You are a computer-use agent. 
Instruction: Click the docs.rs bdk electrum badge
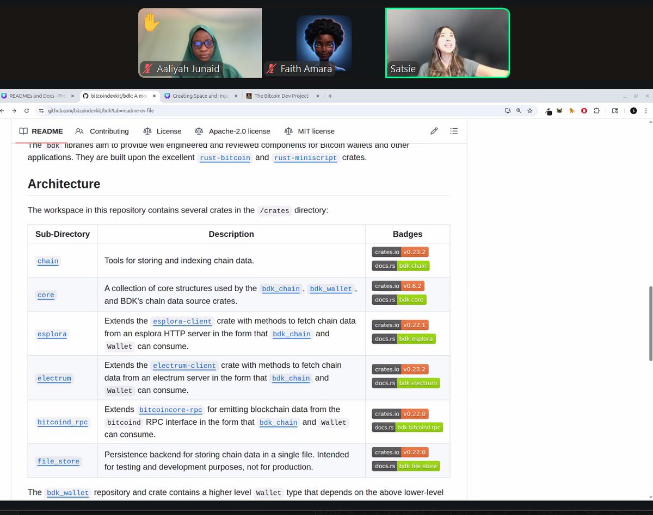coord(406,383)
